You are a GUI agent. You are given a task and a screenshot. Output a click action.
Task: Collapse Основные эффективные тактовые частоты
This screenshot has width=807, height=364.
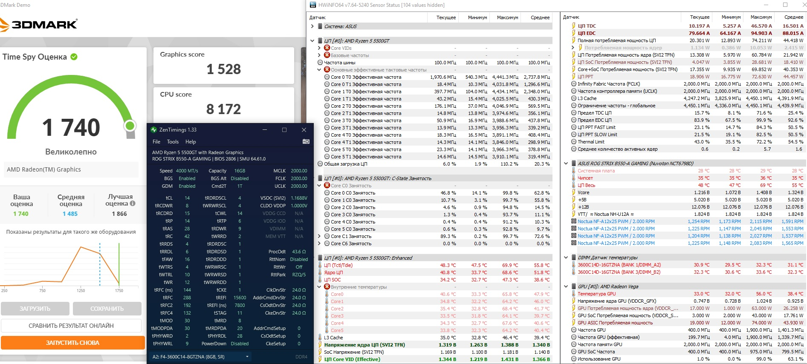pos(319,70)
